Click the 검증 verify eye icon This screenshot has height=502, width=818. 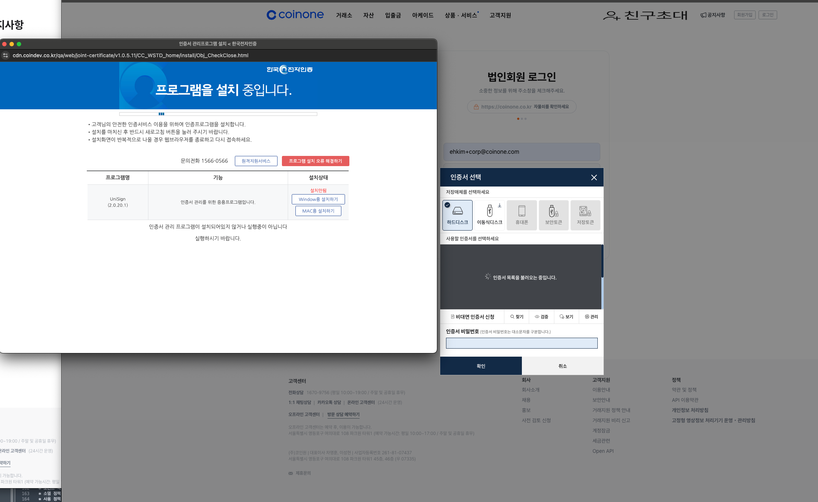541,317
